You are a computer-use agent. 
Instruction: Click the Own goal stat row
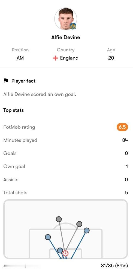pyautogui.click(x=66, y=166)
